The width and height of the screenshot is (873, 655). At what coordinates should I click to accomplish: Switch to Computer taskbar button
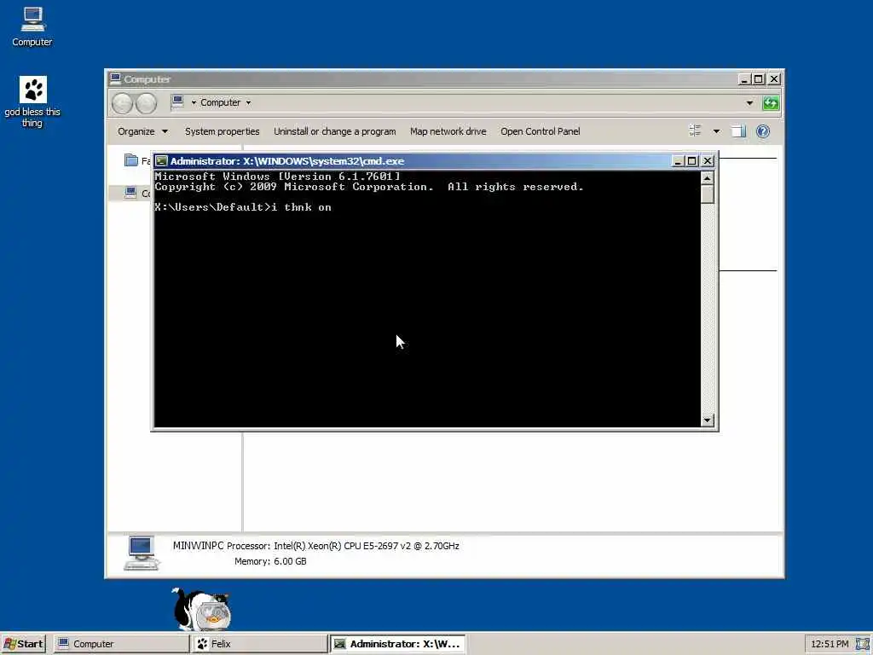(121, 644)
